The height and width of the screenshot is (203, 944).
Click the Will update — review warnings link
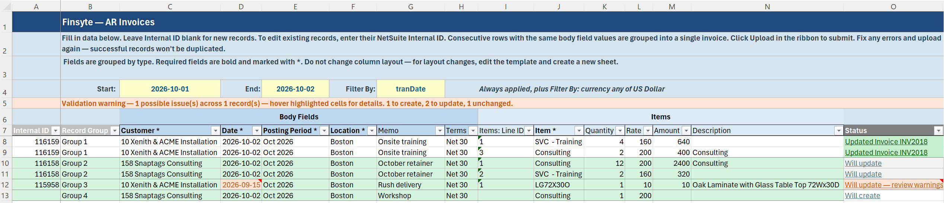pos(894,185)
